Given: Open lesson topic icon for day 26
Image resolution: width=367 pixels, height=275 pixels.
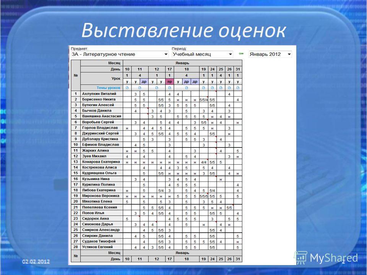Looking at the screenshot, I should click(x=229, y=88).
